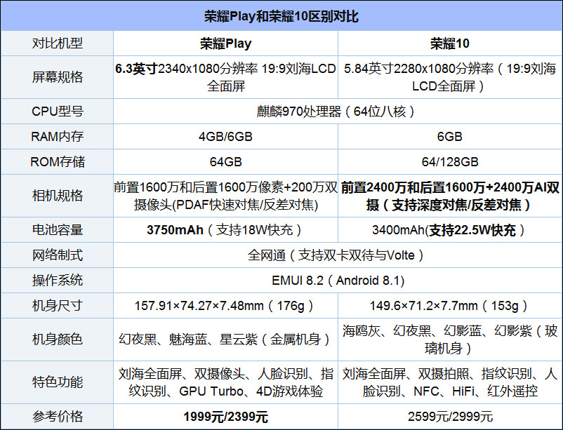The image size is (563, 430).
Task: Click the 3750mAh battery cell
Action: [x=226, y=229]
